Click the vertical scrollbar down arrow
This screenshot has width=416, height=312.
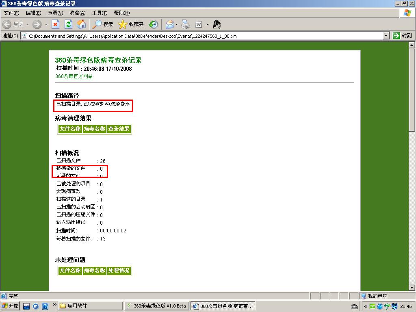click(x=412, y=288)
